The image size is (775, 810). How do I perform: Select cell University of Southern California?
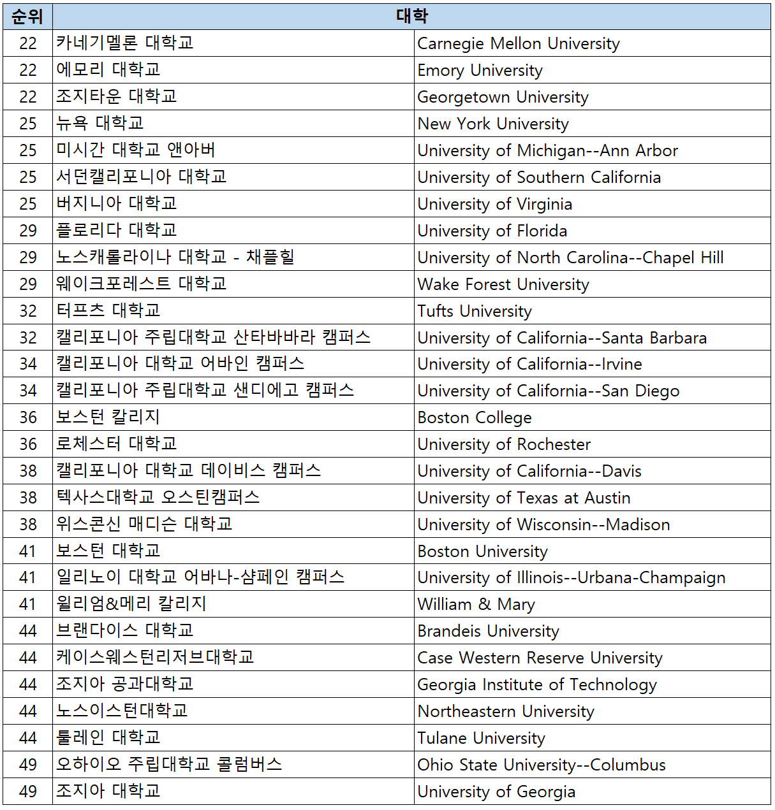click(593, 177)
